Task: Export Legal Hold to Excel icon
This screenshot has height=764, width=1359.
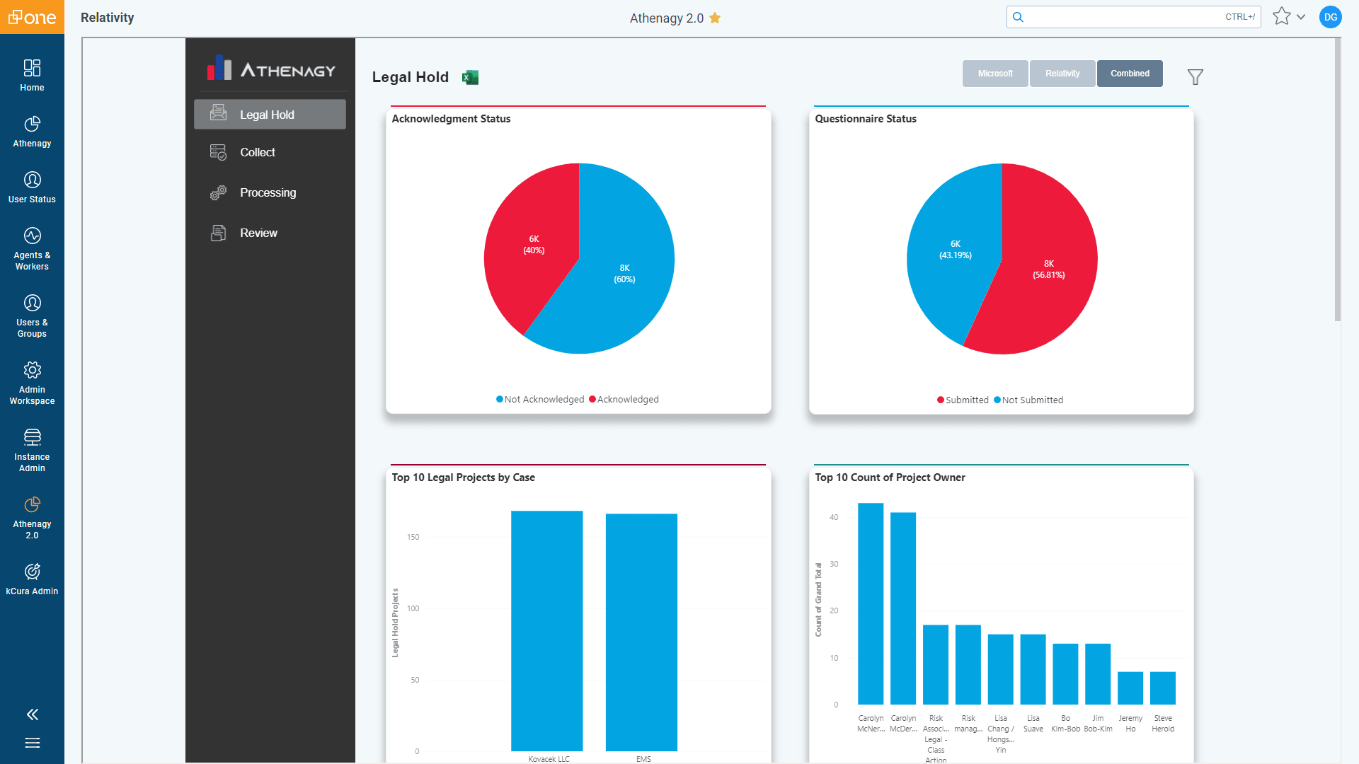Action: click(470, 77)
